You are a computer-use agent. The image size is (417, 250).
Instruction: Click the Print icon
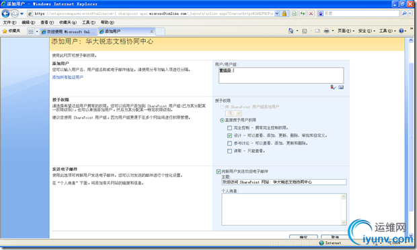pyautogui.click(x=327, y=31)
